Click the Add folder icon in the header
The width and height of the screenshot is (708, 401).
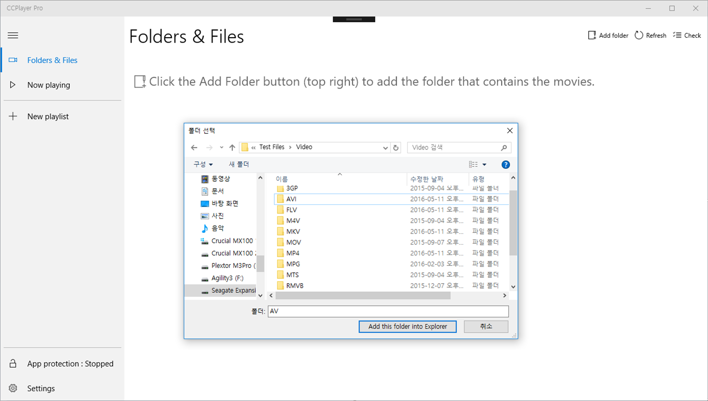pos(592,35)
